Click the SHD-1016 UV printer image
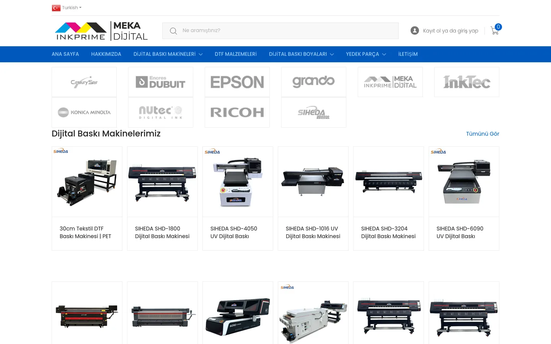The width and height of the screenshot is (551, 344). (313, 182)
